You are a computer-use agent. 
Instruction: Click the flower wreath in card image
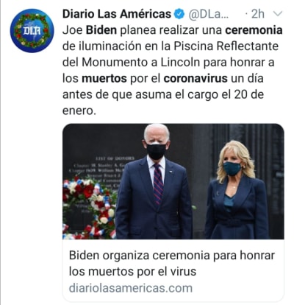89,208
